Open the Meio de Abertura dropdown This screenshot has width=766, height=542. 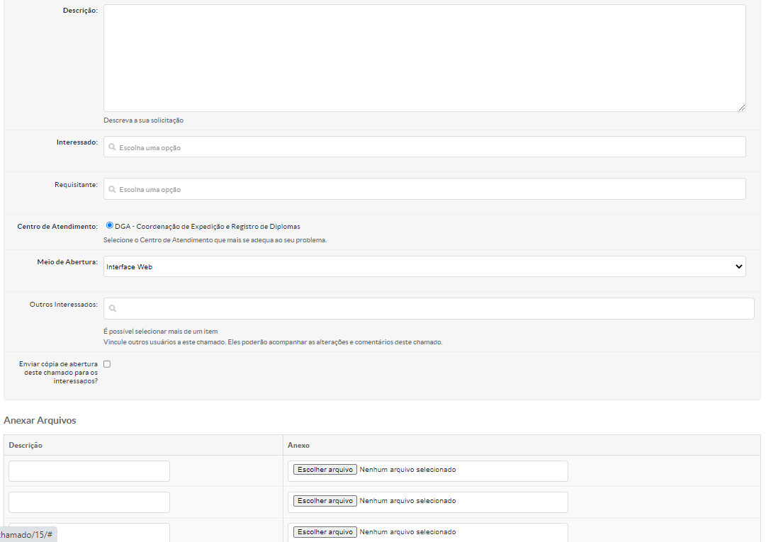(424, 266)
